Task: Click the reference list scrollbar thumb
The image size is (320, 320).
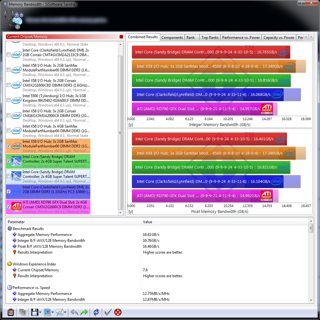Action: 120,133
